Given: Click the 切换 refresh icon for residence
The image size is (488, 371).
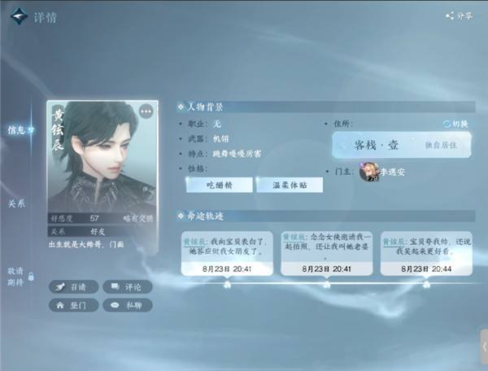Looking at the screenshot, I should tap(447, 124).
